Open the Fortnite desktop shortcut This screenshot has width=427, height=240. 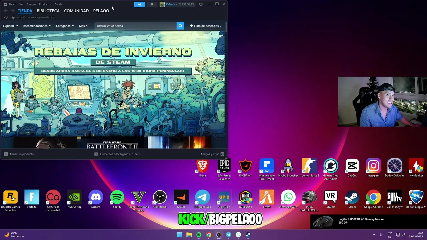(32, 199)
